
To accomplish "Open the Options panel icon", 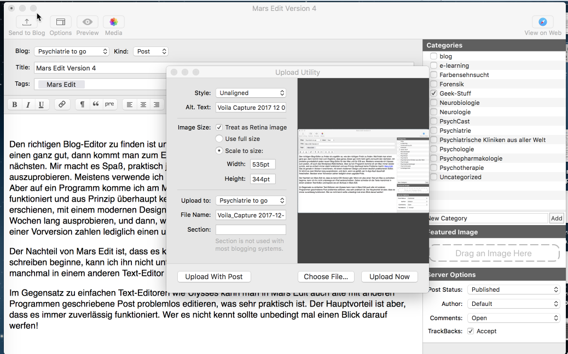I will pos(61,22).
